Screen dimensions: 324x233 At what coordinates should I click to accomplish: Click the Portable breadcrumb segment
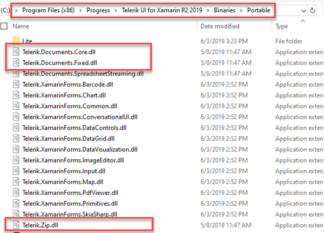point(259,10)
